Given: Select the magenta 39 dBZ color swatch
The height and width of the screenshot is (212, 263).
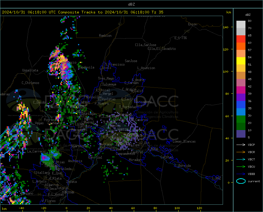Looking at the screenshot, I should coord(241,90).
